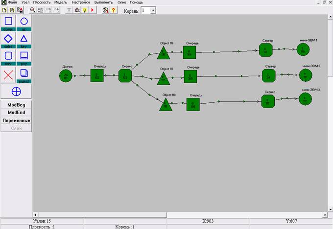Click the crosshair circle tool
The width and height of the screenshot is (333, 229).
point(16,92)
